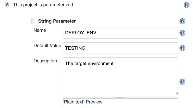The width and height of the screenshot is (193, 108).
Task: Show help for the Name field
Action: coord(182,33)
